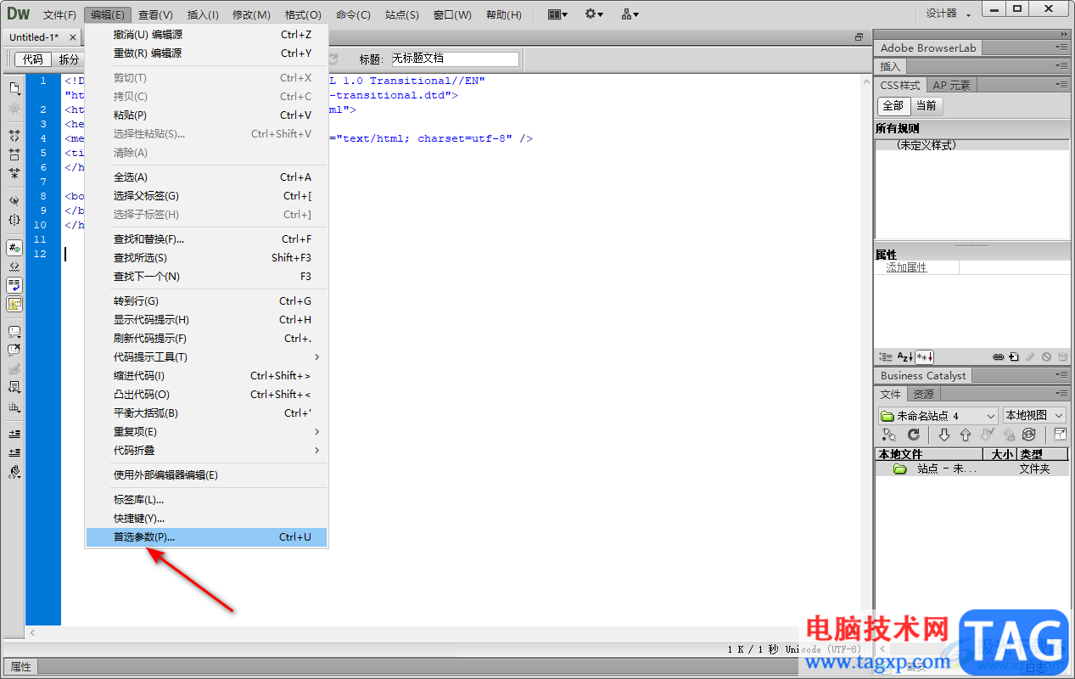Image resolution: width=1075 pixels, height=679 pixels.
Task: Open the 设计器 workspace switcher
Action: pos(947,14)
